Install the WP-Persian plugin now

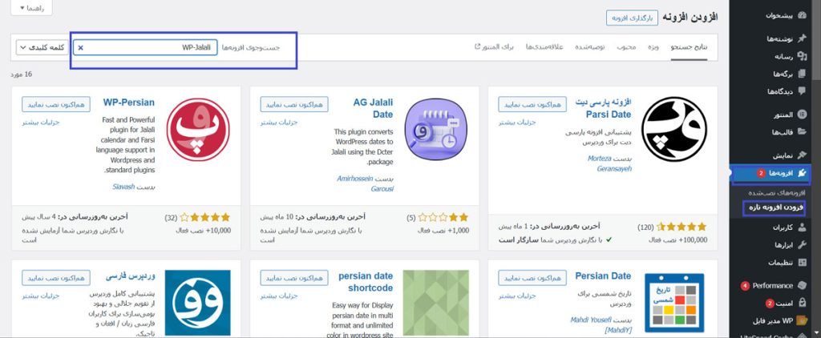click(56, 104)
